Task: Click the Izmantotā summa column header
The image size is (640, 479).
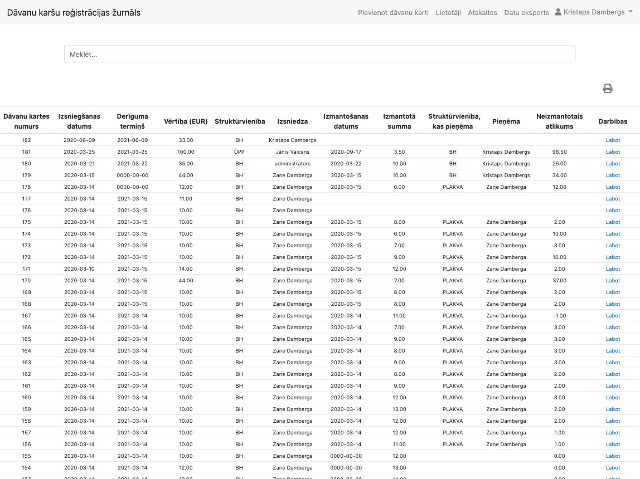Action: [x=399, y=121]
